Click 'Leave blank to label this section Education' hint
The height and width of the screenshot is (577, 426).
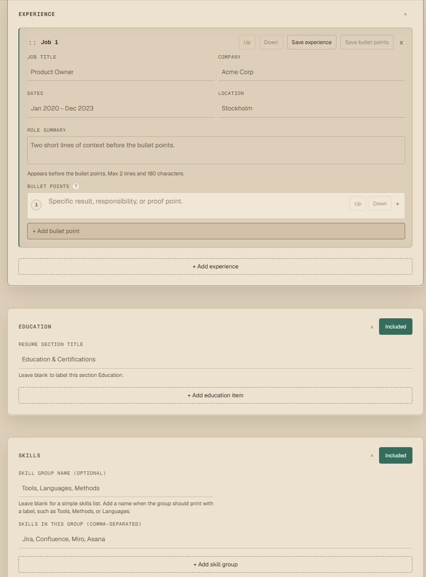71,375
